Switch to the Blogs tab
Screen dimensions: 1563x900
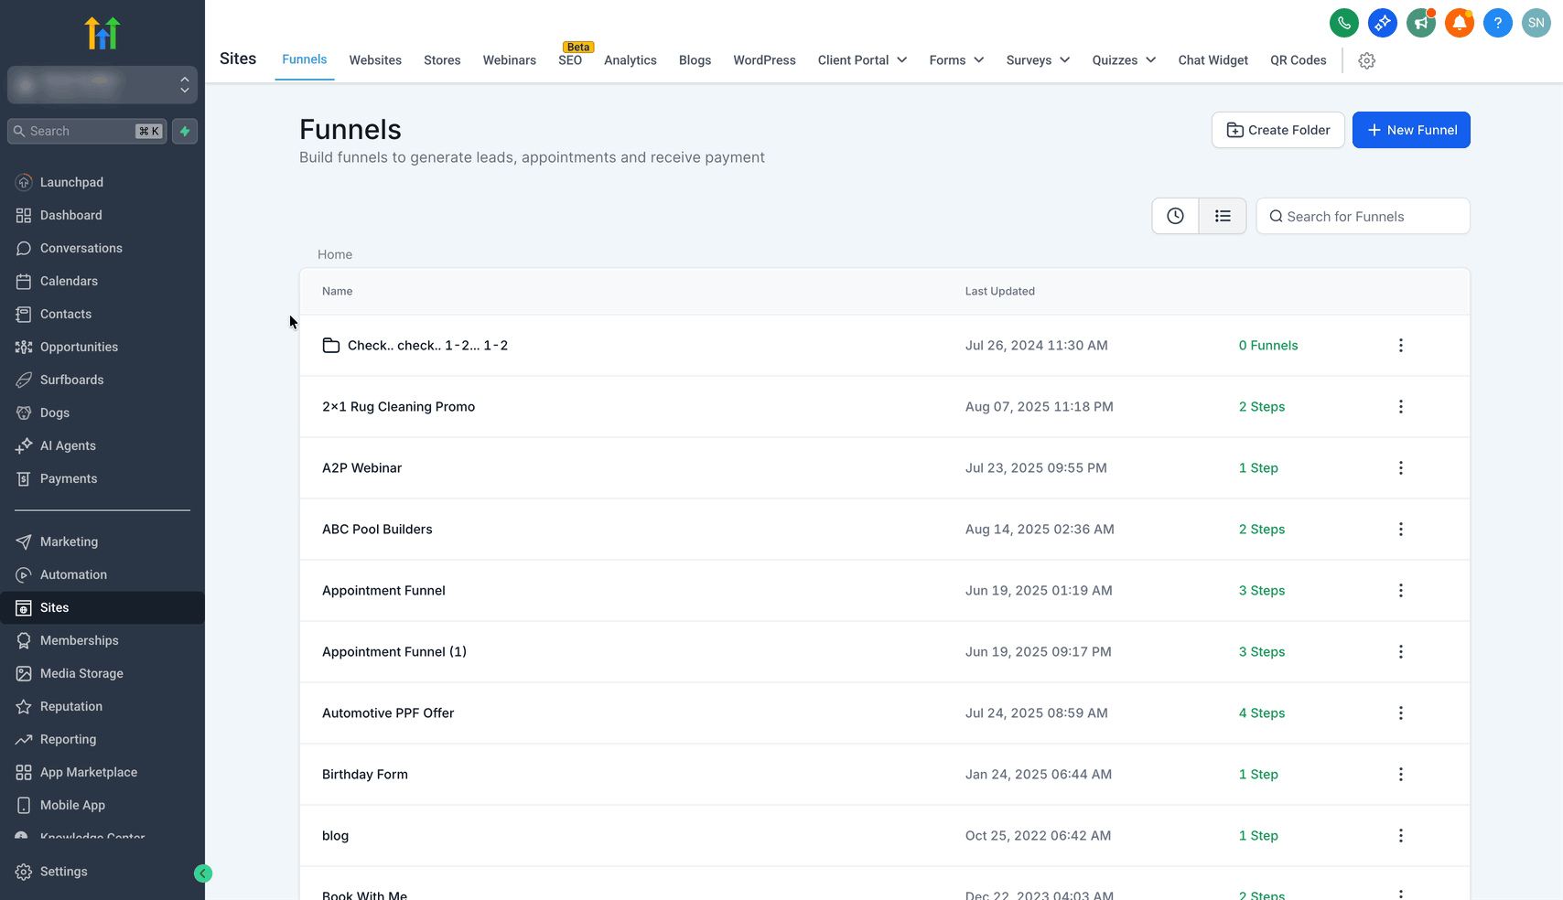695,60
